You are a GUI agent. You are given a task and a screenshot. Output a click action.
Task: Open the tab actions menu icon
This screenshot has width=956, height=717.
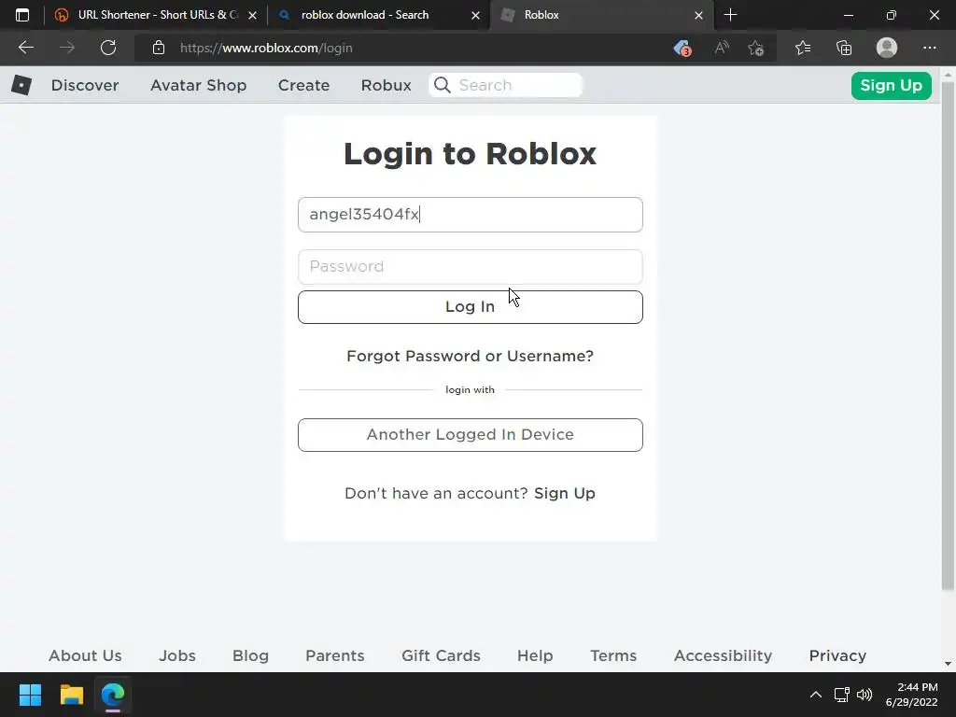click(22, 15)
